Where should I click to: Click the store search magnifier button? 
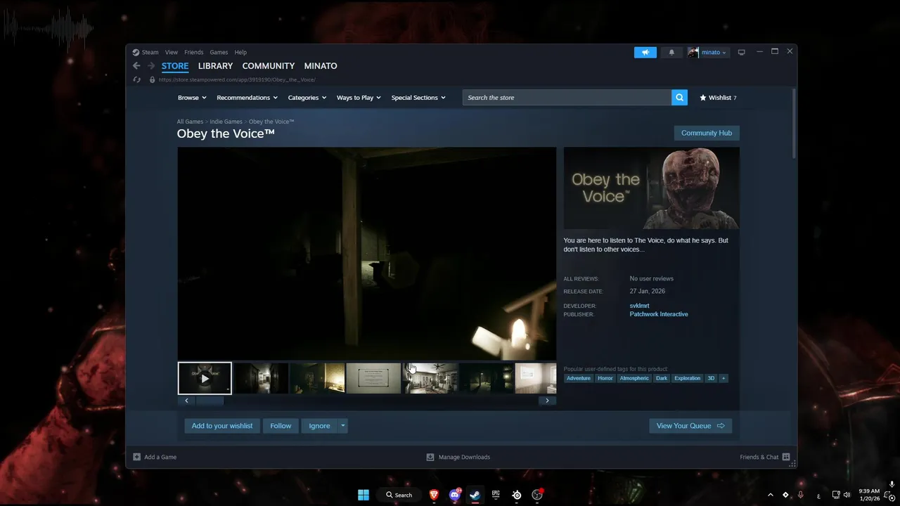click(x=679, y=98)
